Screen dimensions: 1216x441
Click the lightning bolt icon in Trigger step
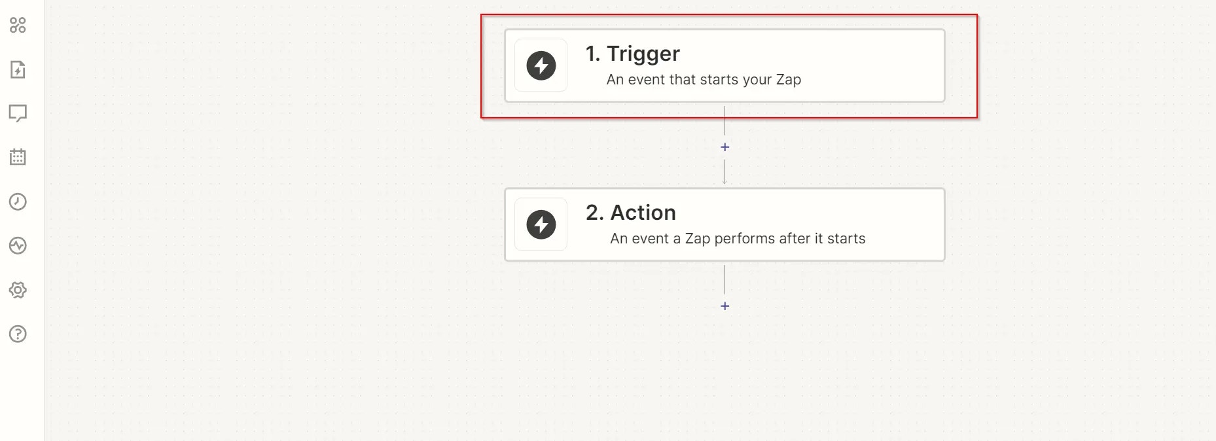point(541,65)
